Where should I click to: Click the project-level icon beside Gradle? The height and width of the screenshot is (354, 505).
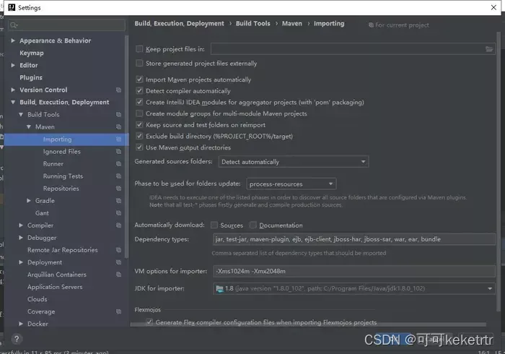tap(118, 201)
